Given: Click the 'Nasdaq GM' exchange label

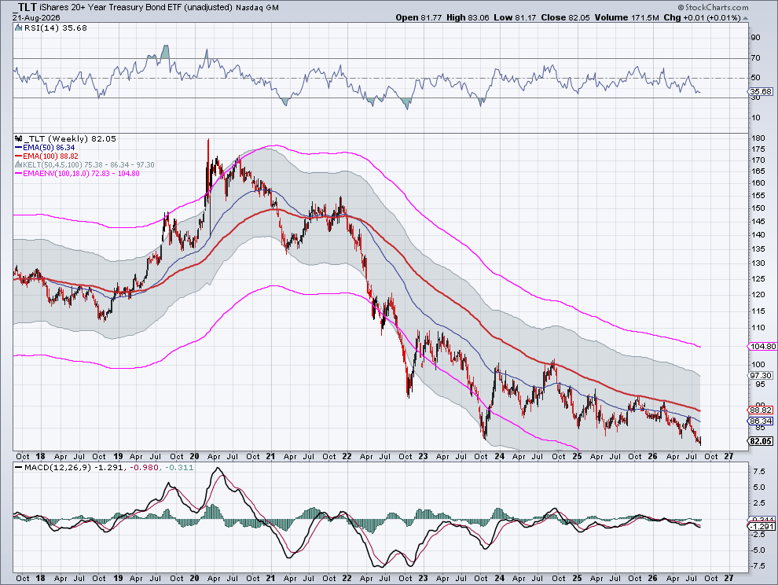Looking at the screenshot, I should 257,7.
